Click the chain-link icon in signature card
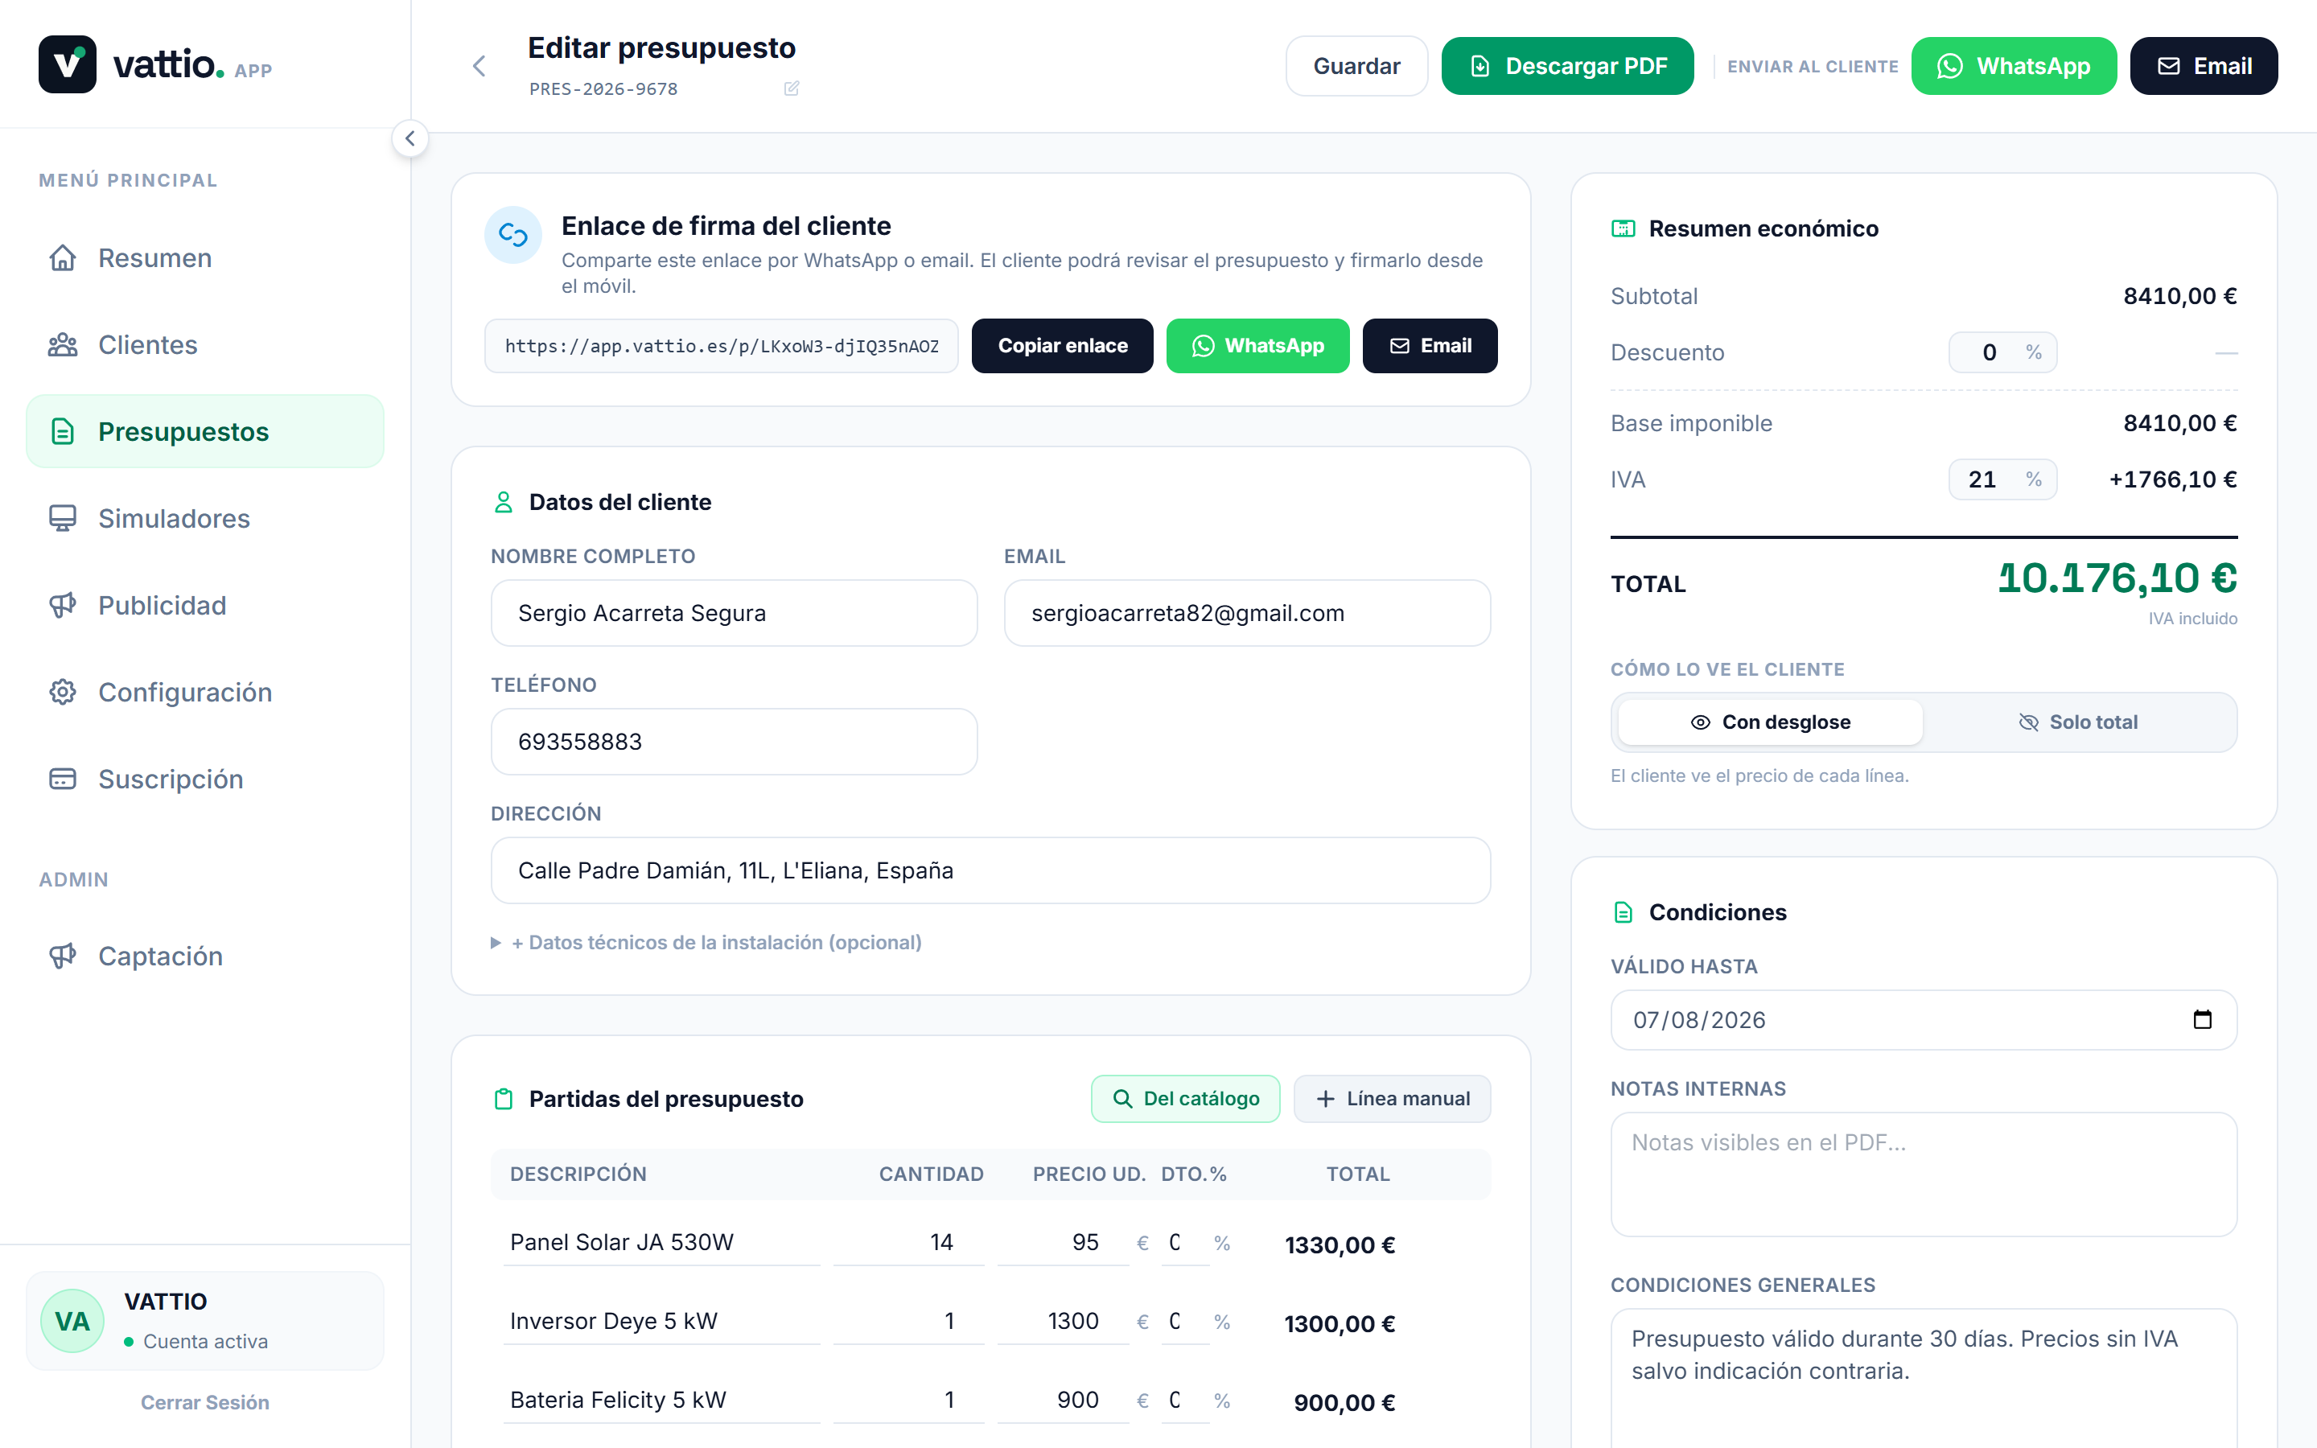 tap(513, 236)
